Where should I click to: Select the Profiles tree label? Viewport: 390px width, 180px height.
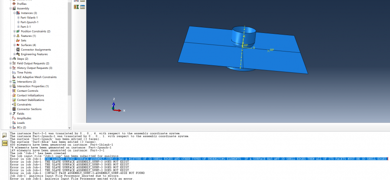(22, 4)
